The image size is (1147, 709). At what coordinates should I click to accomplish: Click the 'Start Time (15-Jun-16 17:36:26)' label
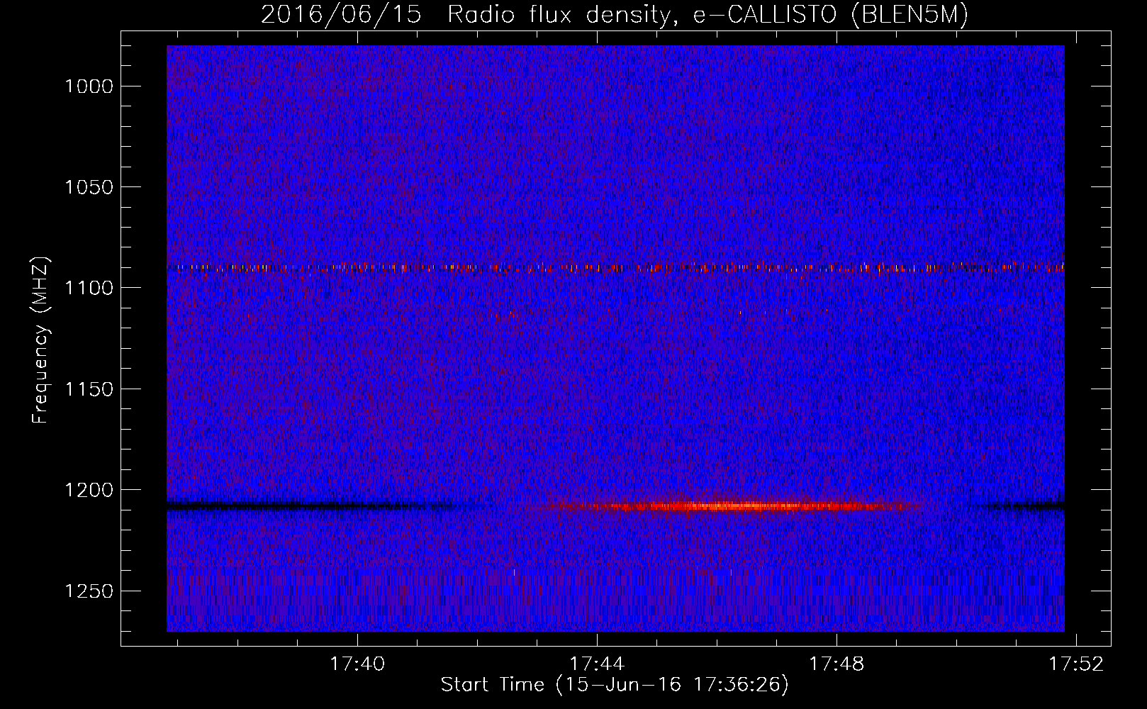(614, 685)
